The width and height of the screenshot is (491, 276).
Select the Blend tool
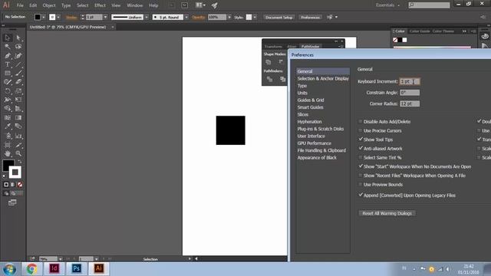(x=18, y=127)
